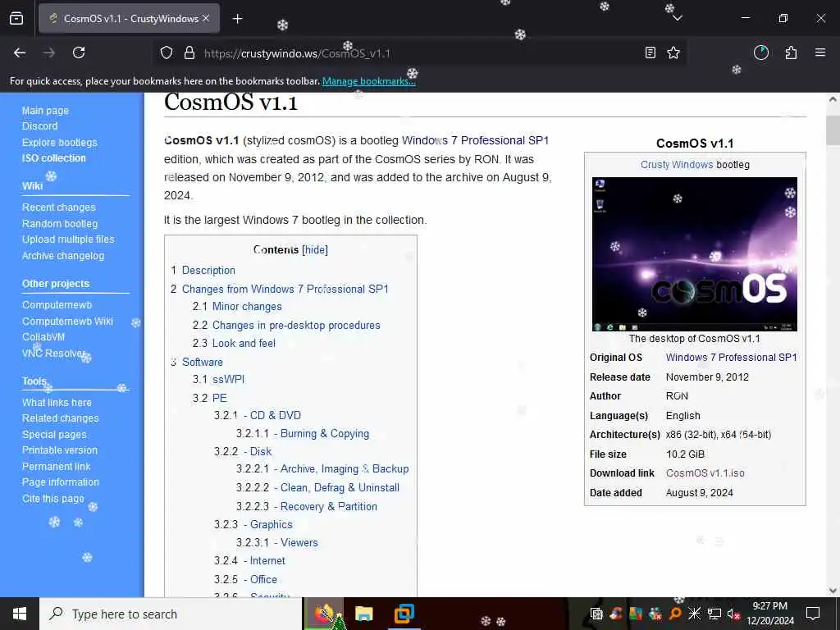Click the orange magnifier tray icon
Viewport: 840px width, 630px height.
(x=675, y=614)
